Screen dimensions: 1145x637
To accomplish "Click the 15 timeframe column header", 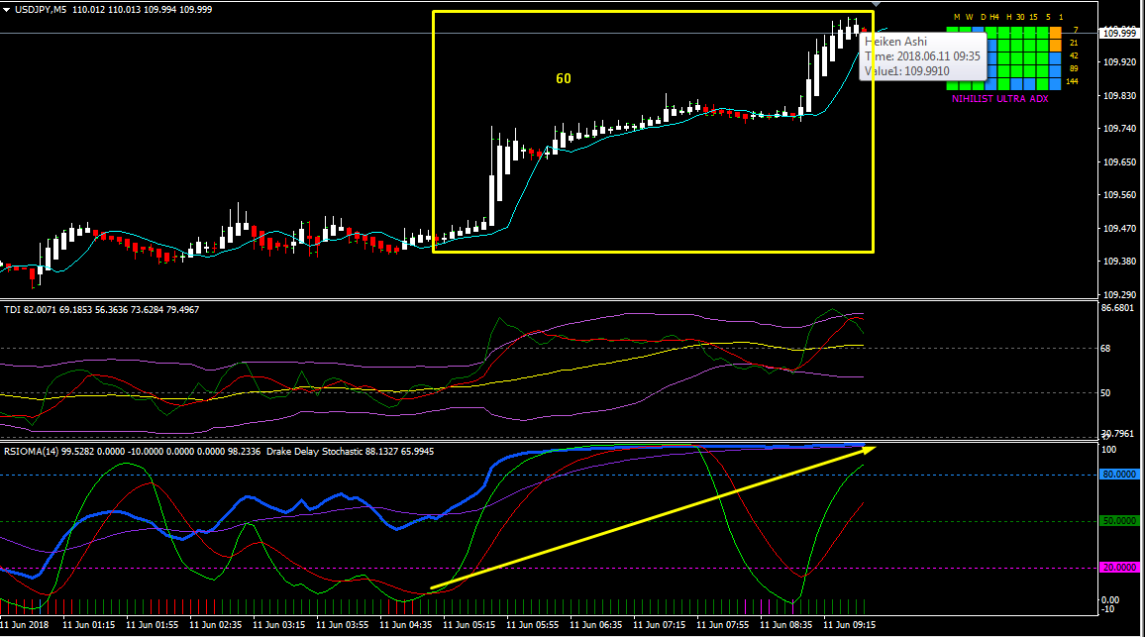I will [x=1033, y=17].
